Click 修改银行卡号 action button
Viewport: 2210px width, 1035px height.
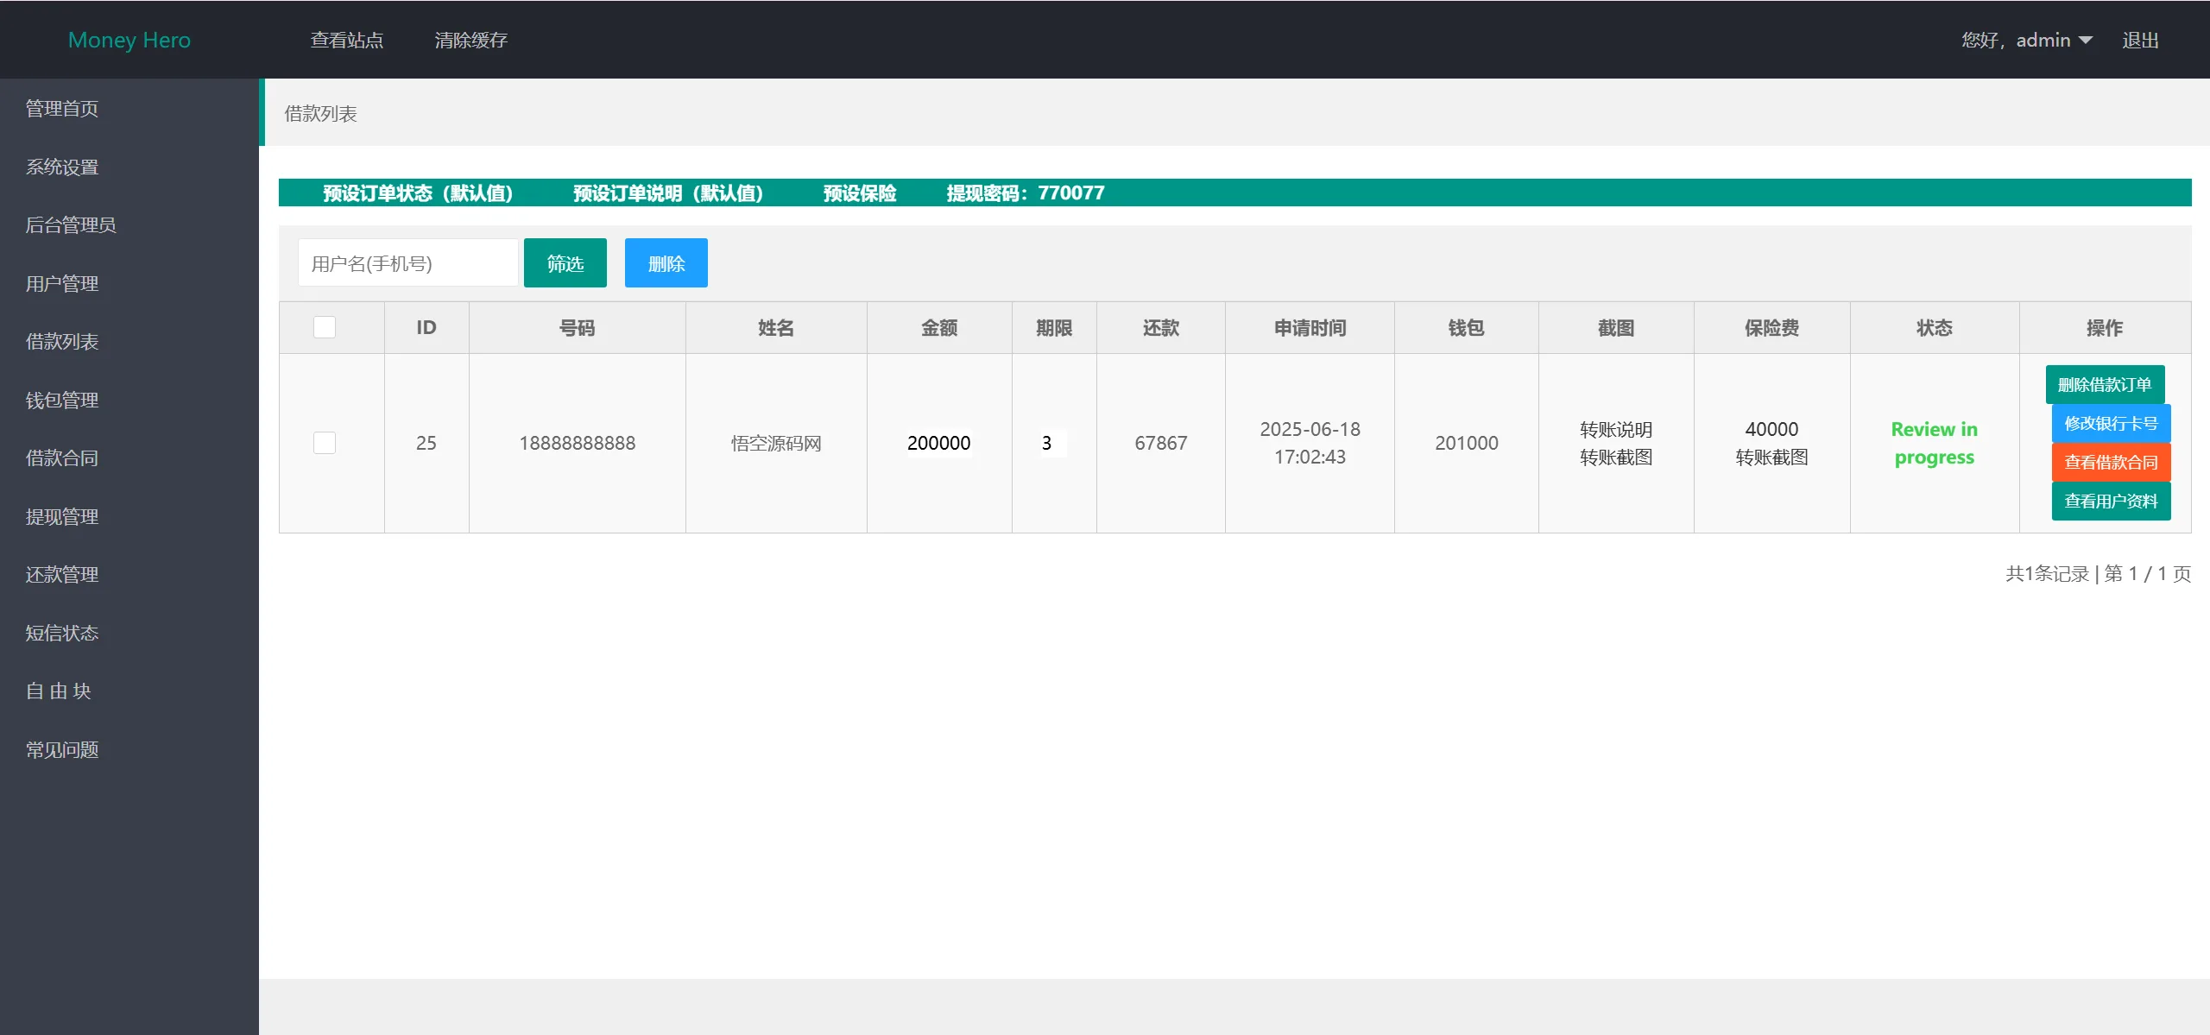pos(2110,424)
